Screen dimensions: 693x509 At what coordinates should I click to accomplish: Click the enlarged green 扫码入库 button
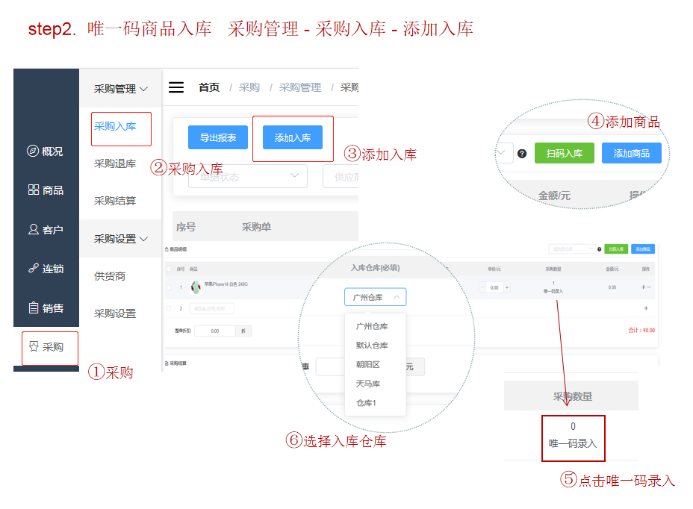(x=565, y=153)
